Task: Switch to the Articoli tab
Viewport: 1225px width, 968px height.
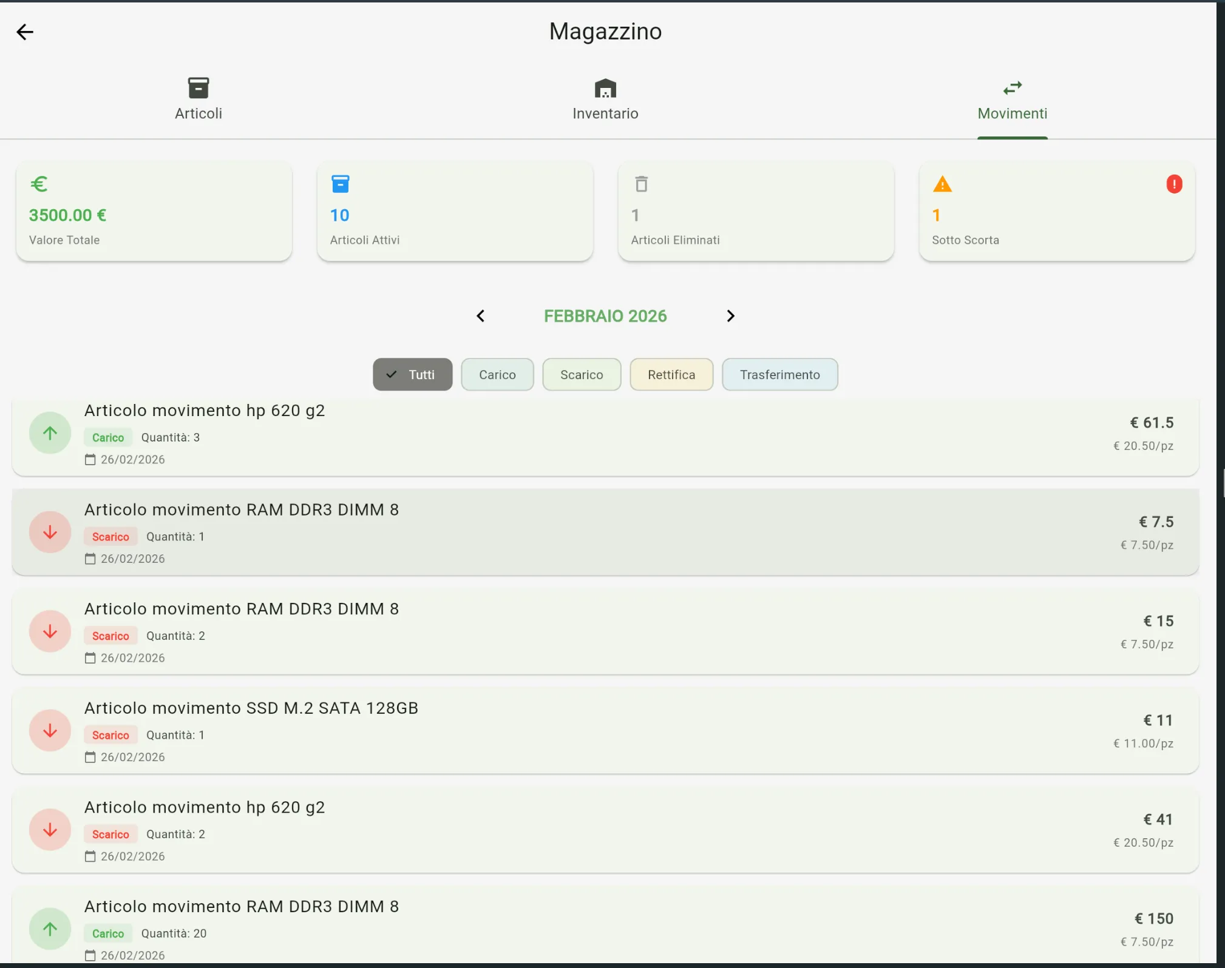Action: (x=199, y=100)
